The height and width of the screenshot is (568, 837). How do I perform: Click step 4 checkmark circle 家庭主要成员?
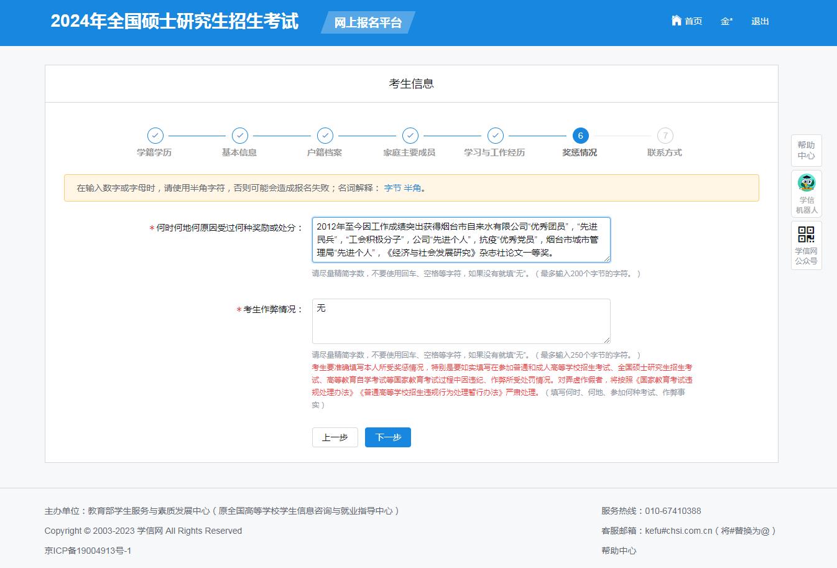(410, 136)
